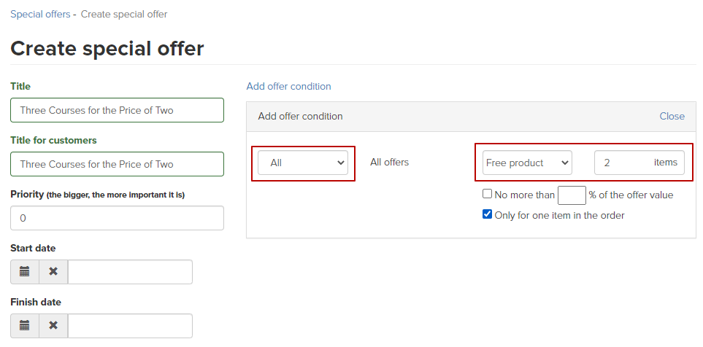
Task: Open the Start date calendar picker
Action: tap(25, 272)
